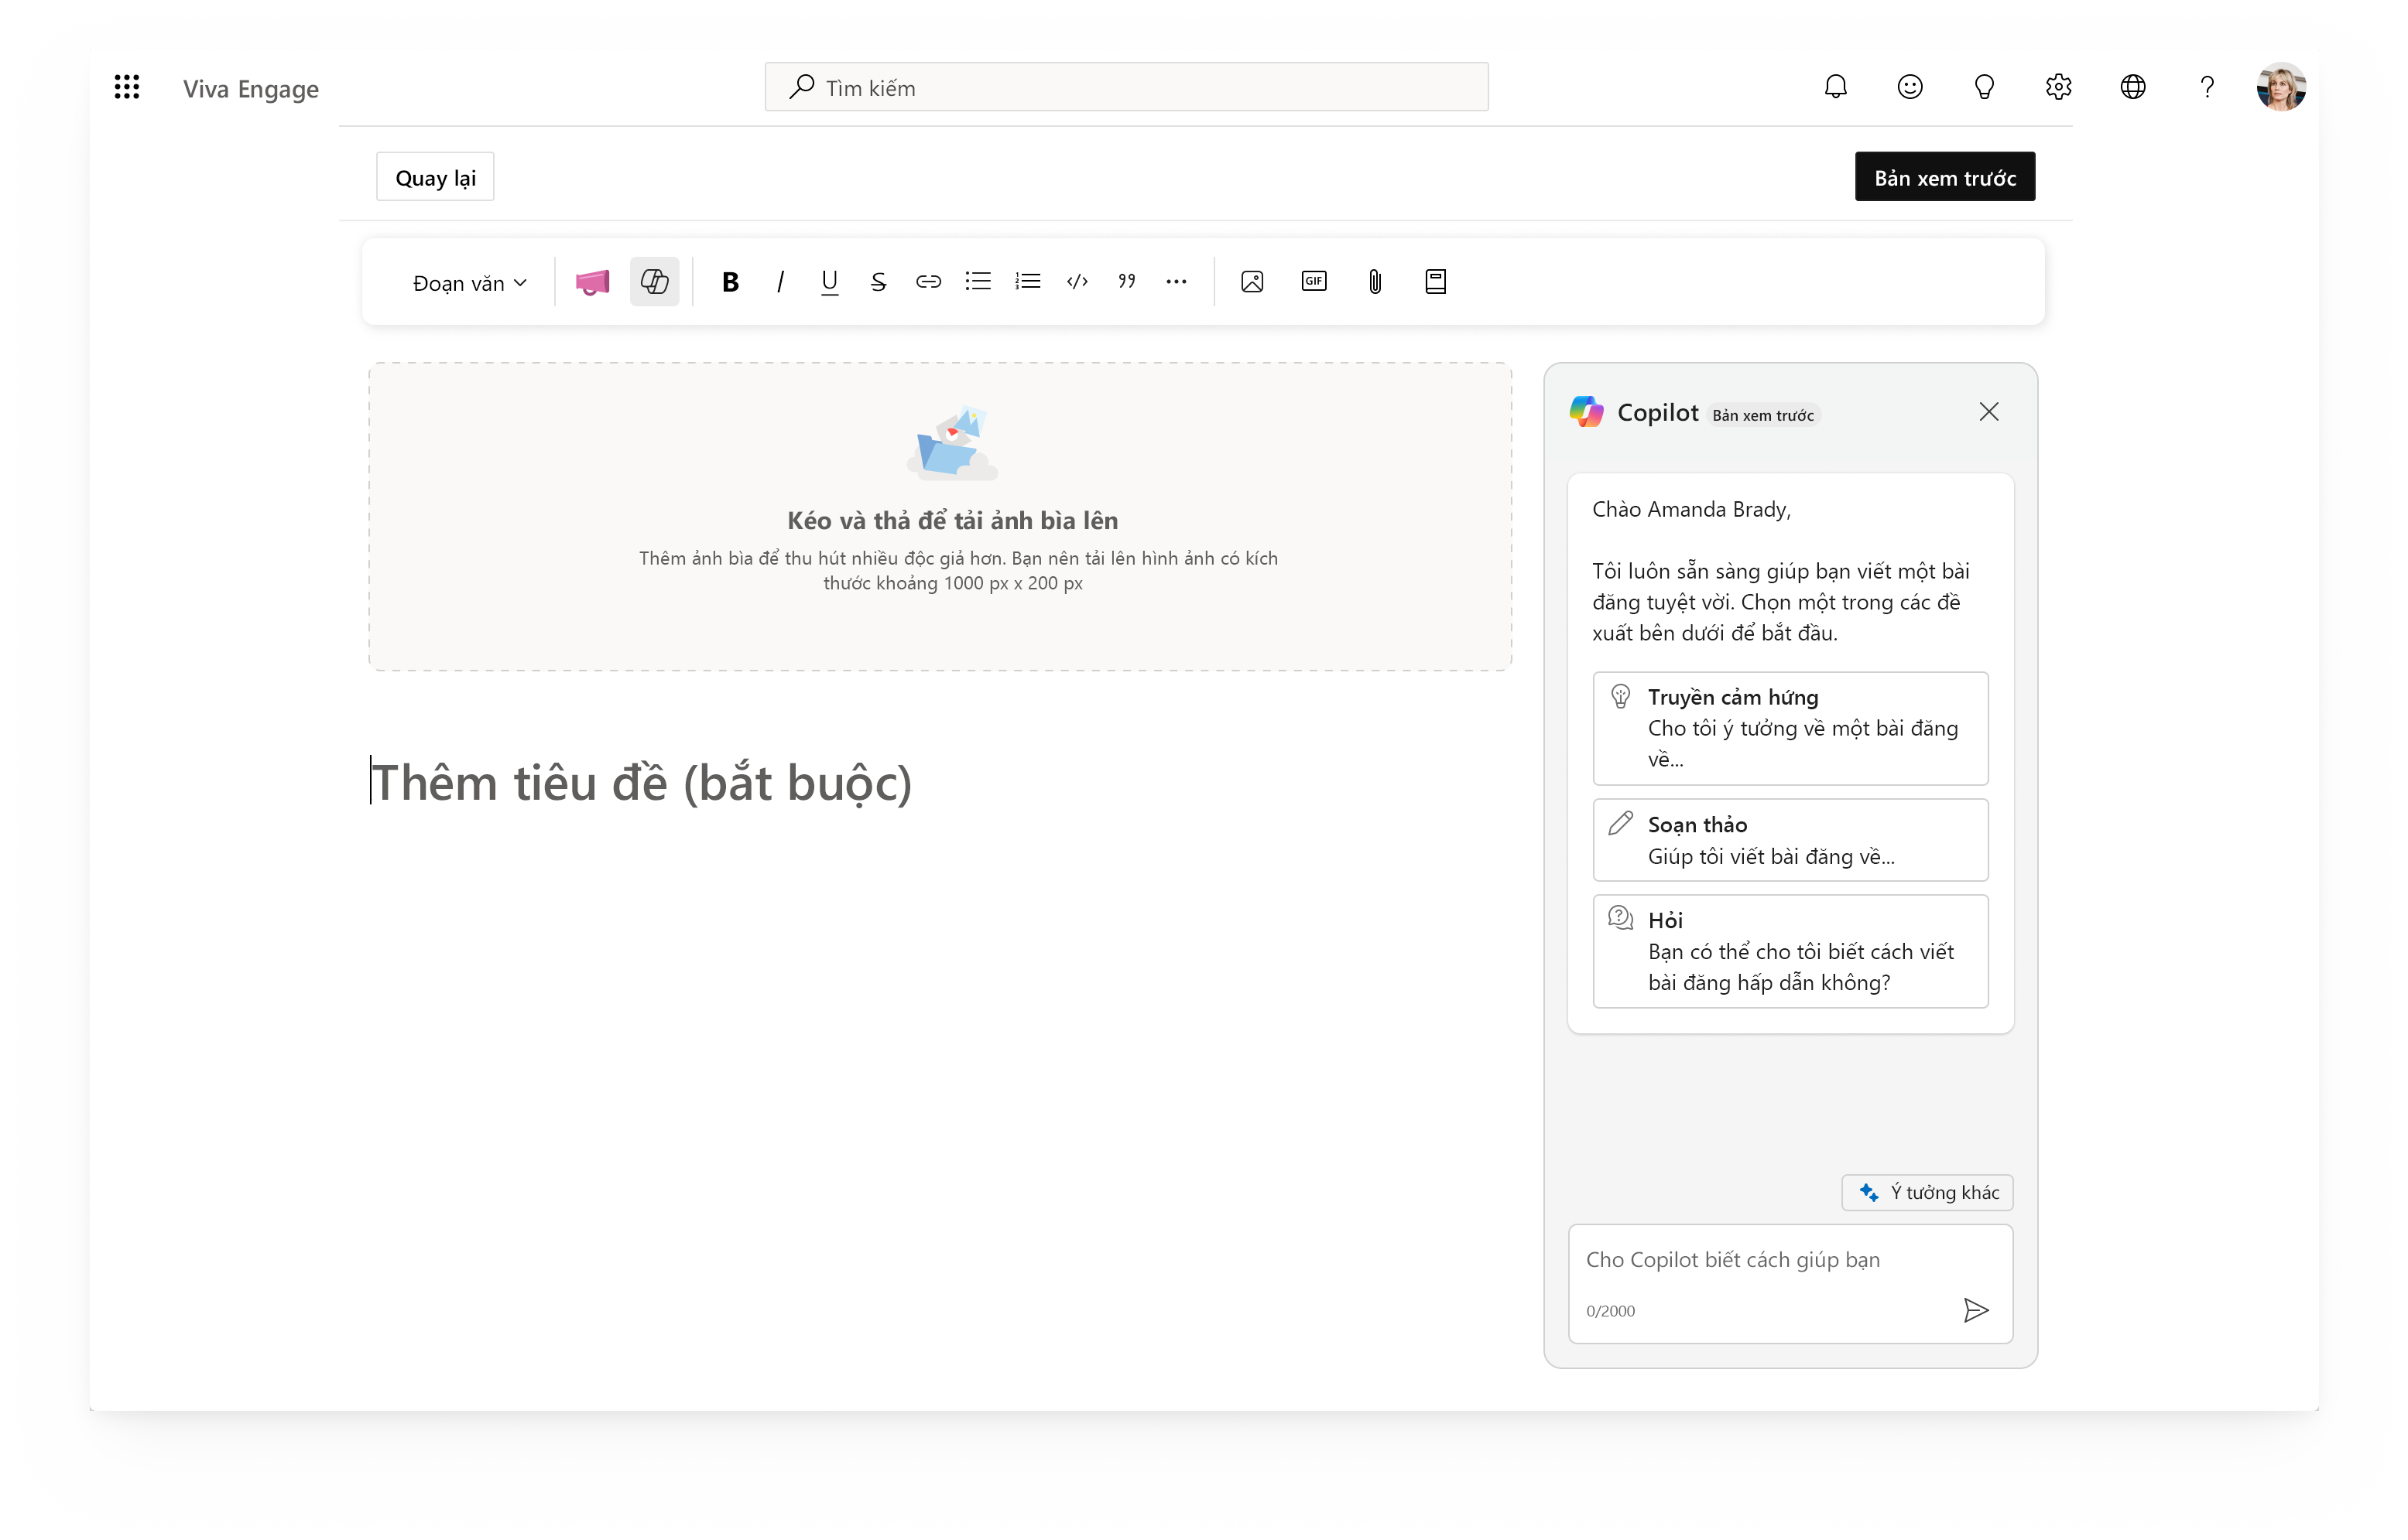The width and height of the screenshot is (2408, 1540).
Task: Open notifications bell
Action: [1836, 87]
